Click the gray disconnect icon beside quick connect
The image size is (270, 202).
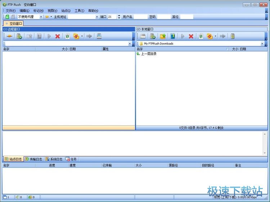point(13,17)
